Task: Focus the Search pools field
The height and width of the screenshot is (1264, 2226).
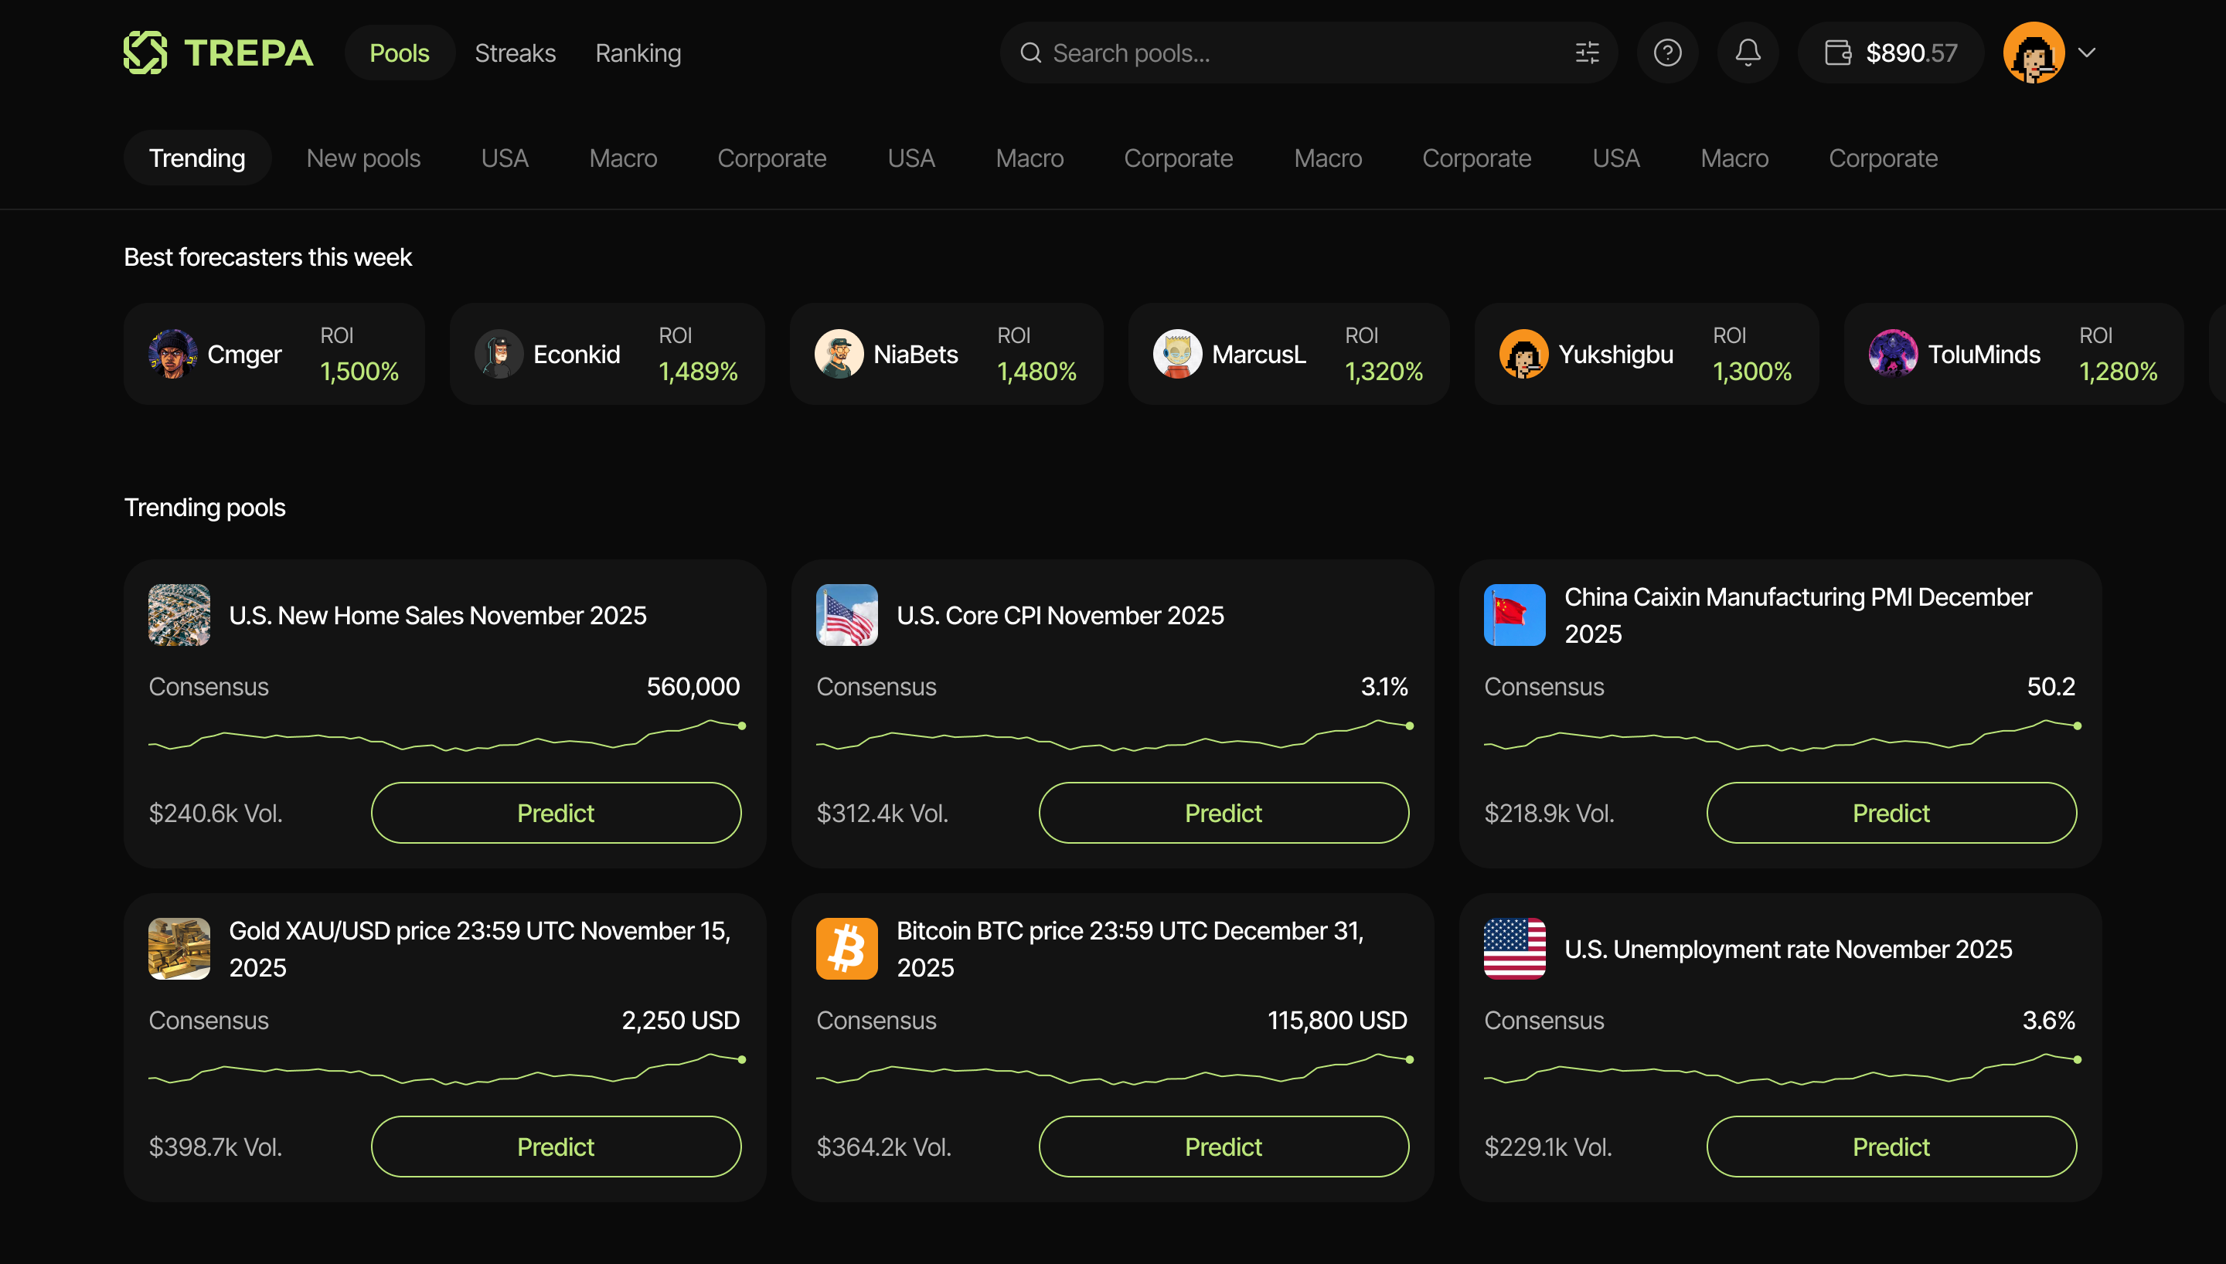Action: click(1302, 53)
